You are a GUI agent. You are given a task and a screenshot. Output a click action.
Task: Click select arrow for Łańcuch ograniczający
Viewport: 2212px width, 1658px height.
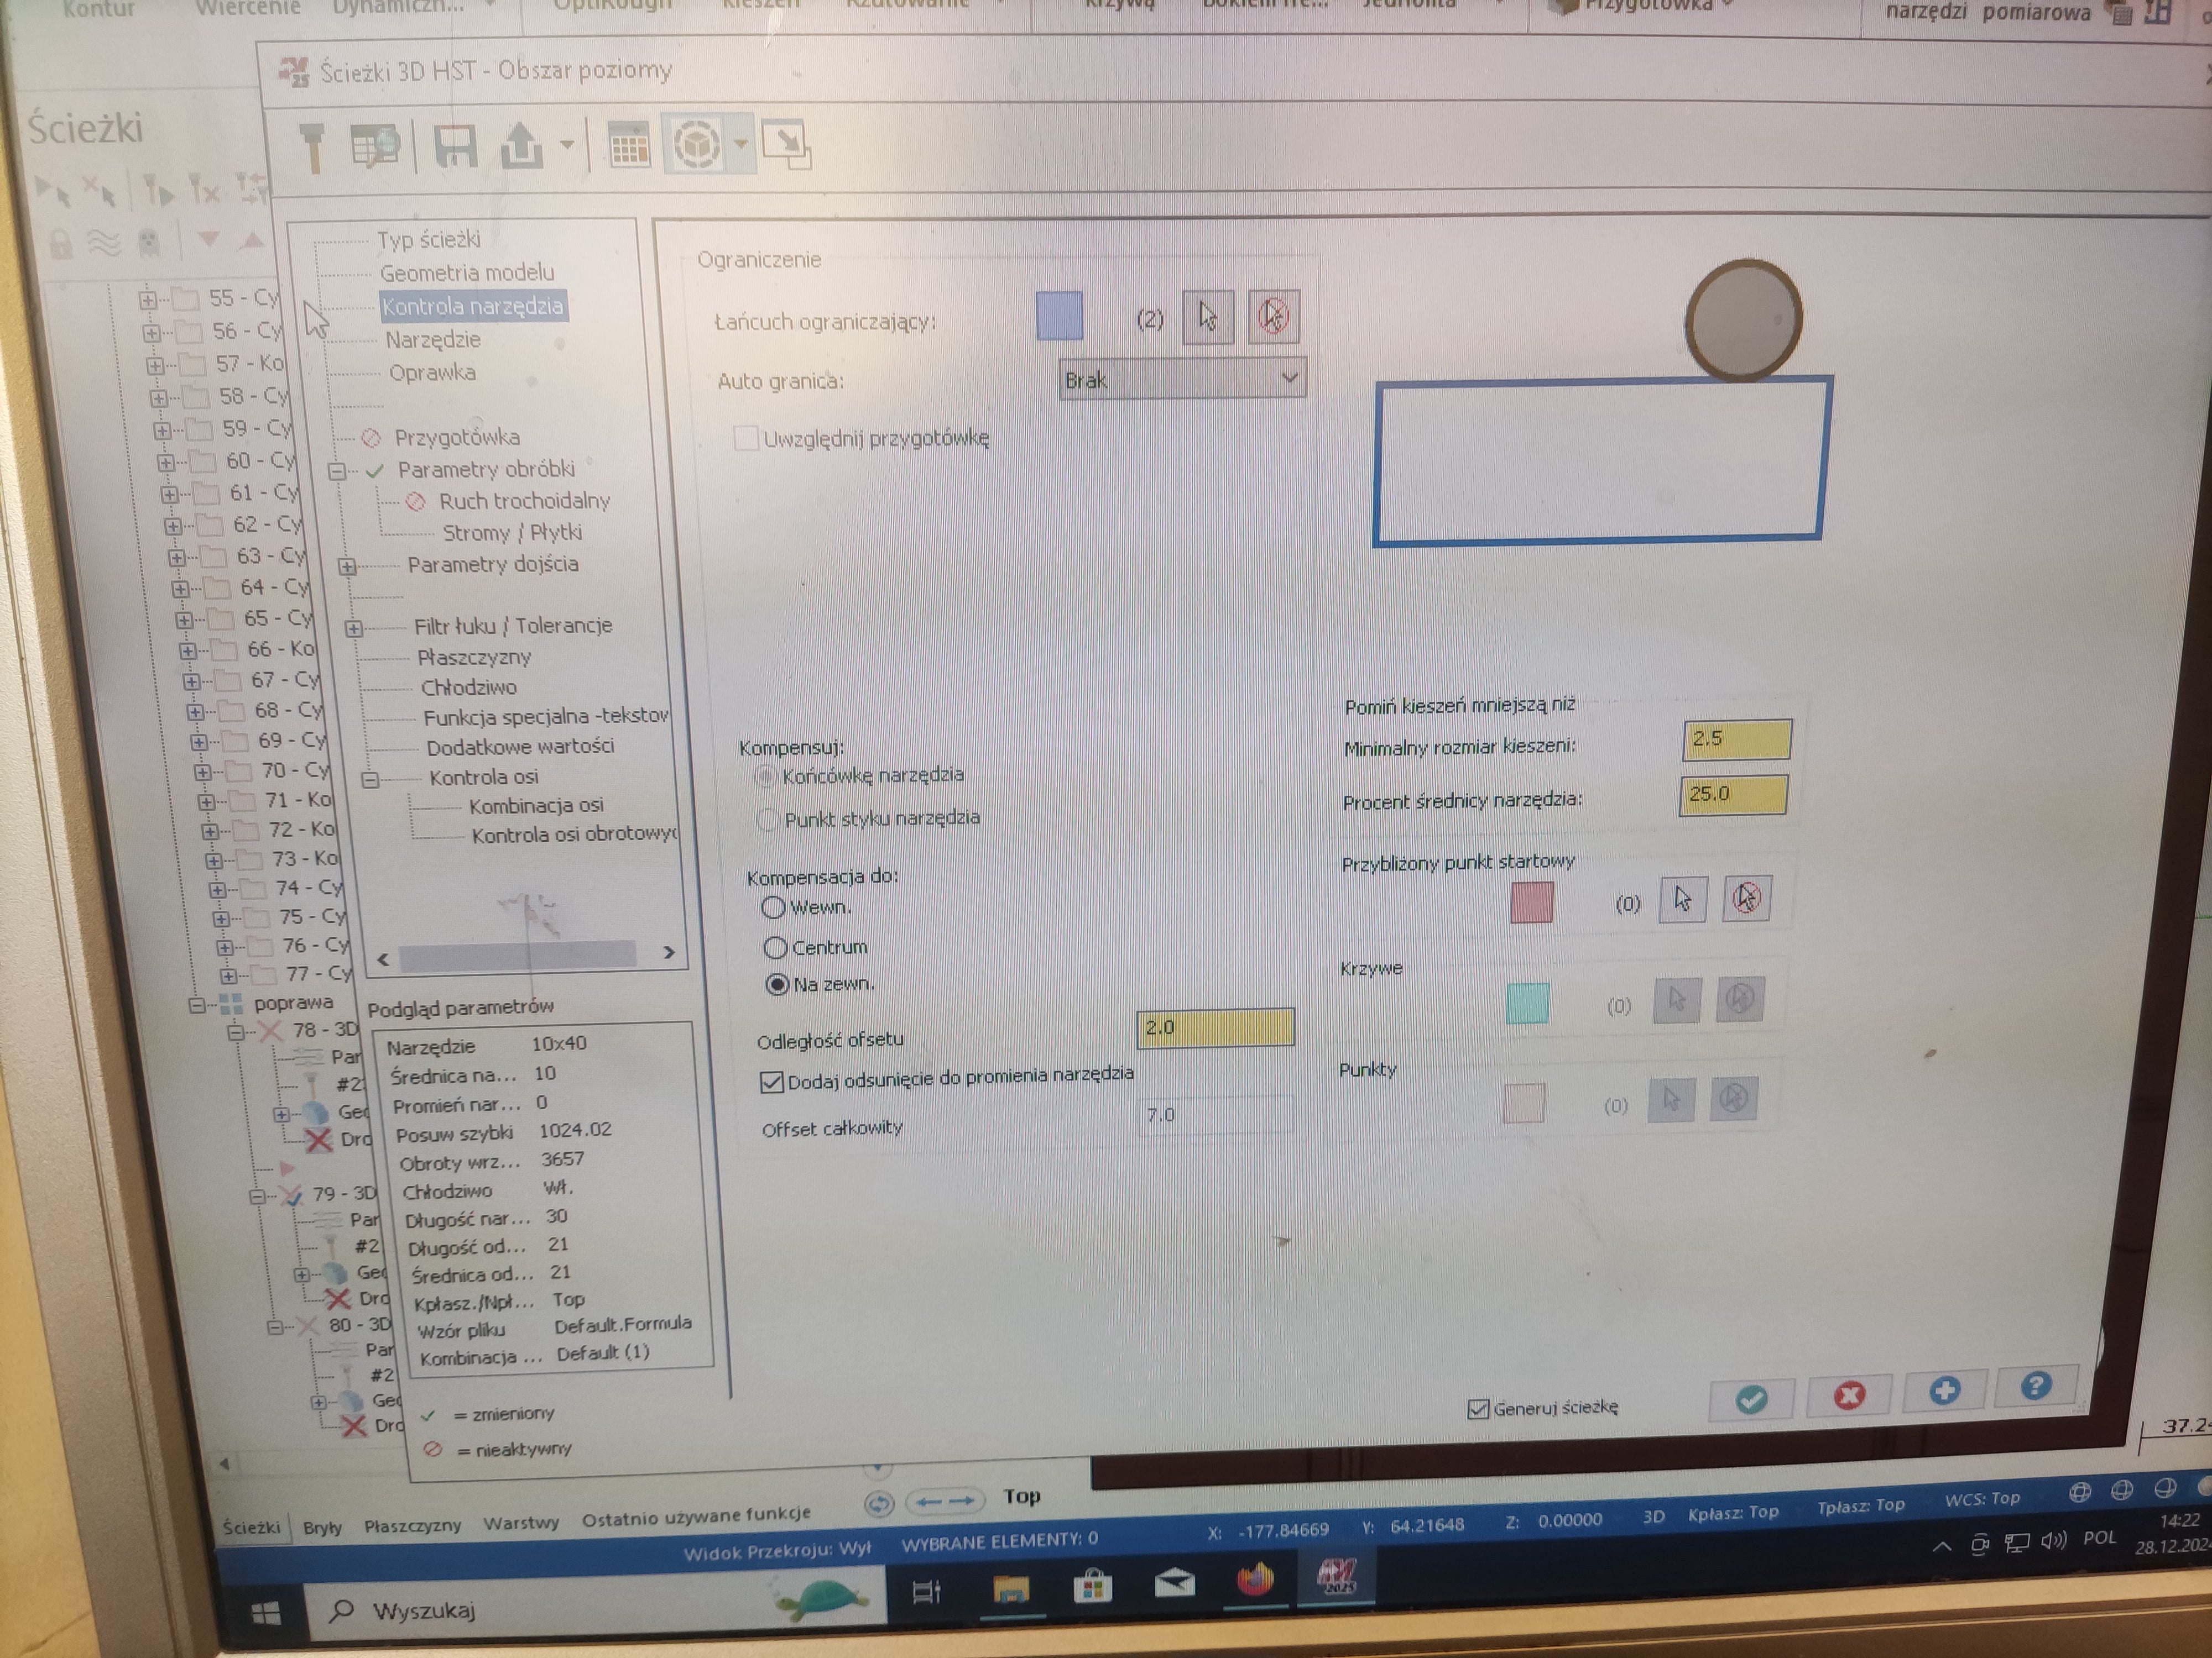(x=1208, y=318)
